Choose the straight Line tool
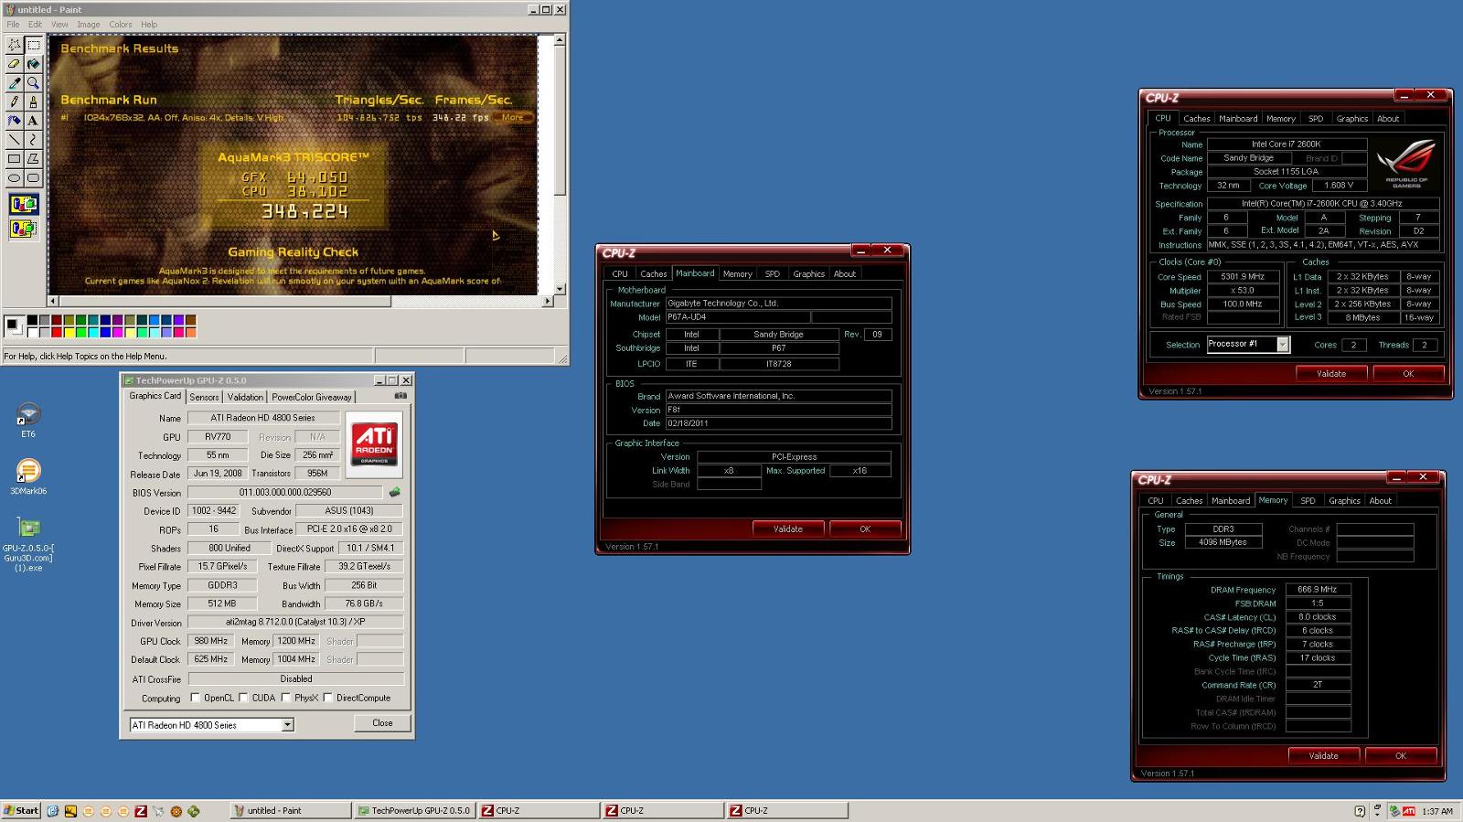Screen dimensions: 1463x822 pyautogui.click(x=14, y=140)
